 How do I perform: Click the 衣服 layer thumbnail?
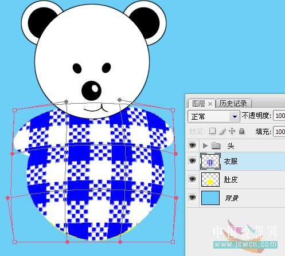click(x=210, y=162)
